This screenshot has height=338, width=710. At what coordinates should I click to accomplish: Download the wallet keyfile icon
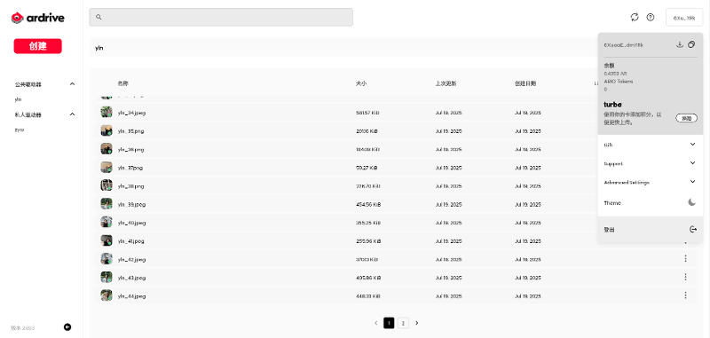[679, 44]
